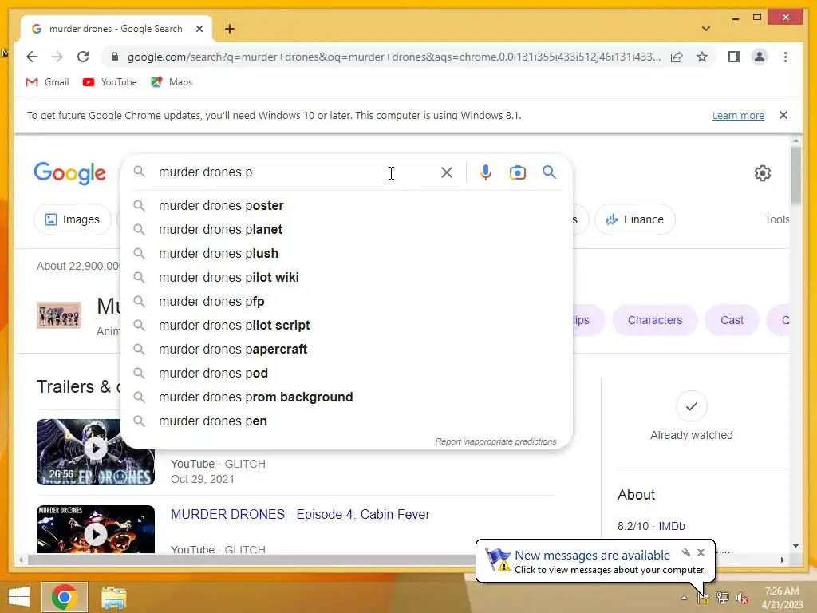Screen dimensions: 817x613
Task: Click into the murder drones p search box
Action: 294,172
